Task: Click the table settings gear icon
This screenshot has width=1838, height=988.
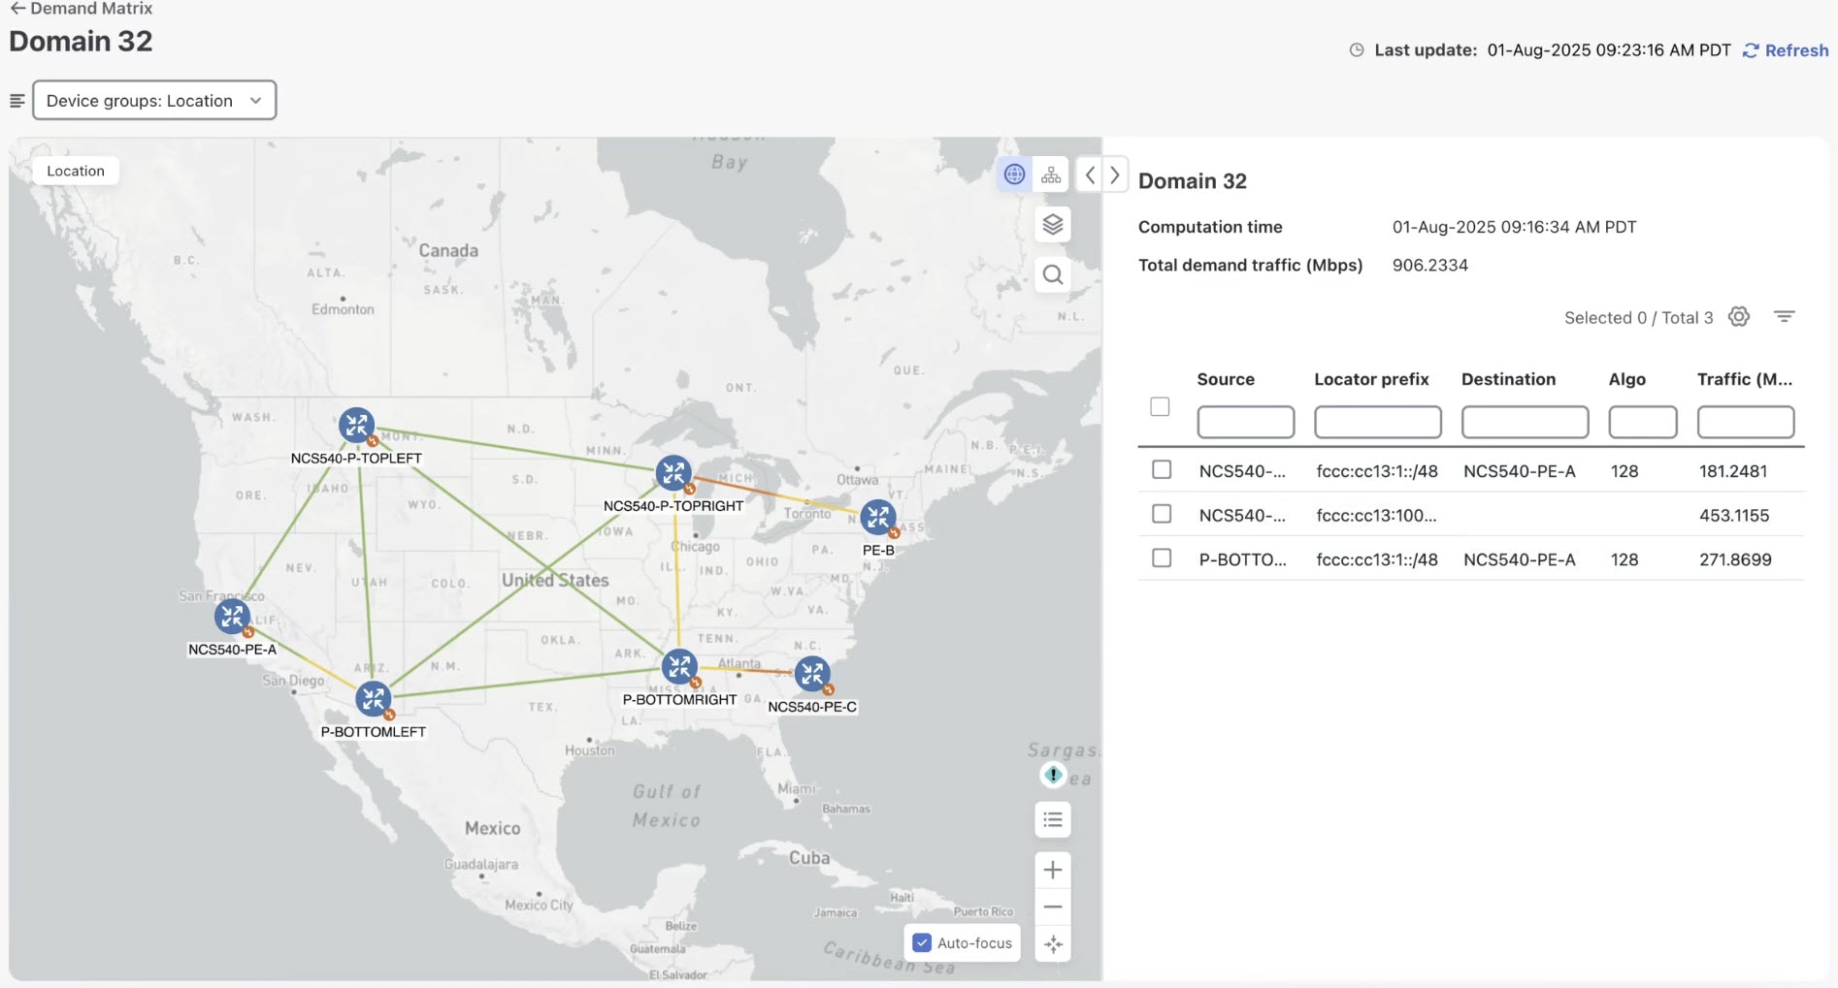Action: click(x=1739, y=317)
